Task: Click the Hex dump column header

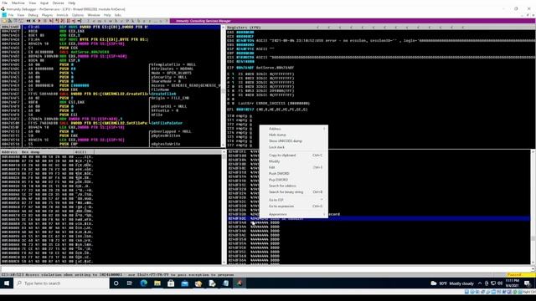Action: (47, 152)
